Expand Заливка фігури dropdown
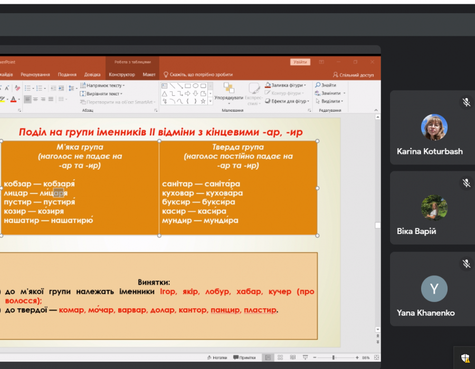The height and width of the screenshot is (369, 475). coord(305,85)
